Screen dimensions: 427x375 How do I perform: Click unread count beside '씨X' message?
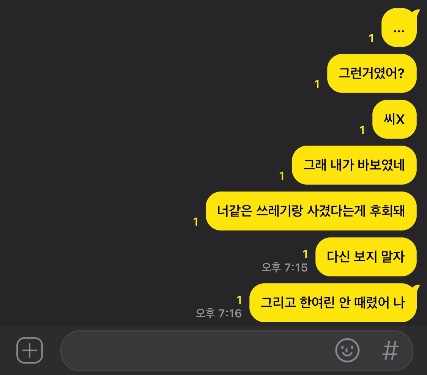[x=362, y=130]
